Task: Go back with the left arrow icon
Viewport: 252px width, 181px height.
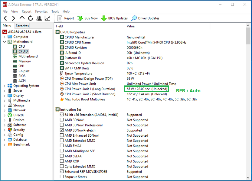Action: tap(5, 18)
